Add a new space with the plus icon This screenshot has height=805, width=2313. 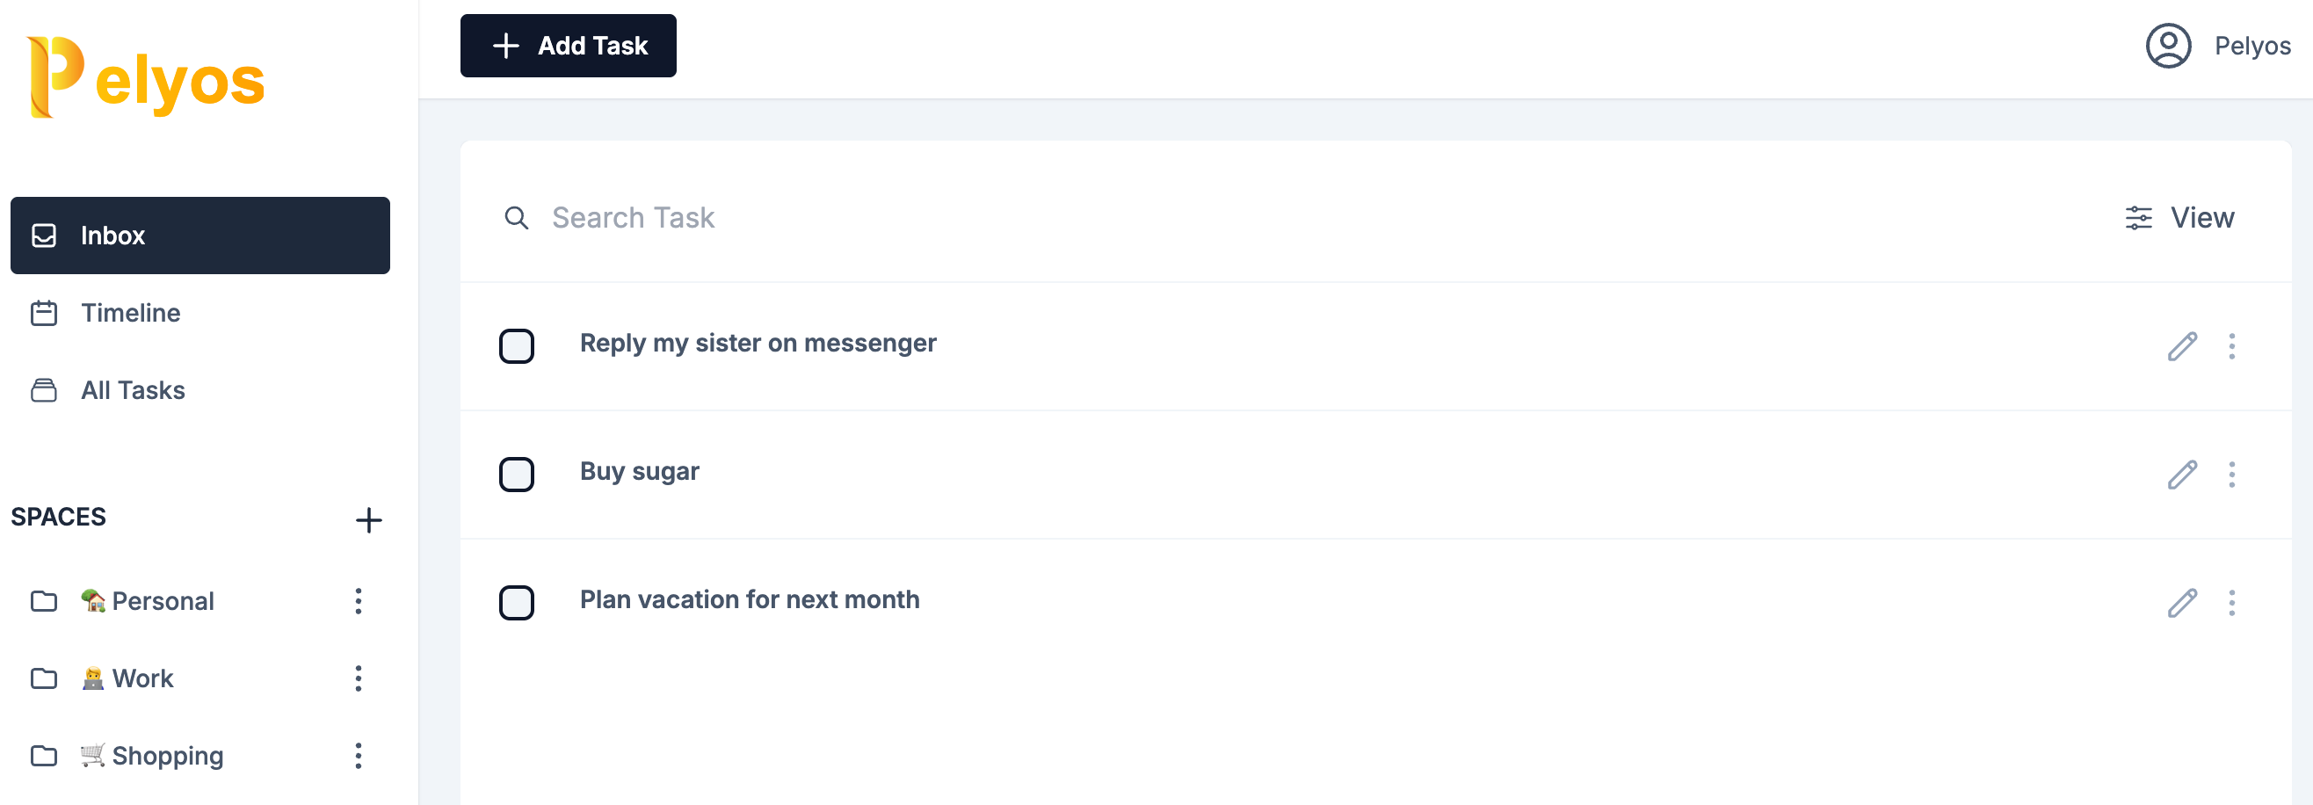(368, 519)
